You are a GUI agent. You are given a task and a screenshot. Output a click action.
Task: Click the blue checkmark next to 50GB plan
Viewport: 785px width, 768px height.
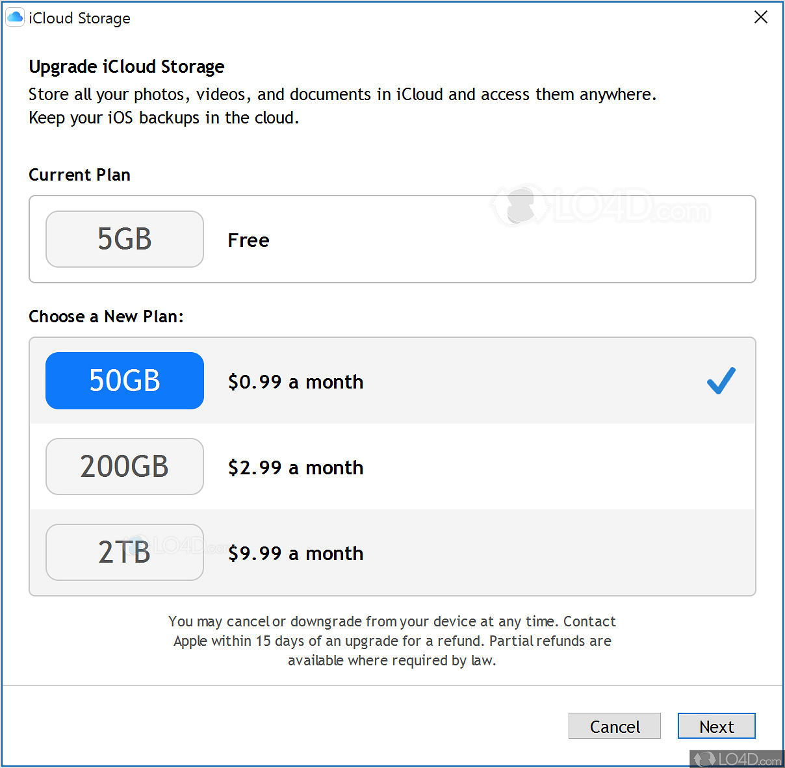[x=721, y=381]
